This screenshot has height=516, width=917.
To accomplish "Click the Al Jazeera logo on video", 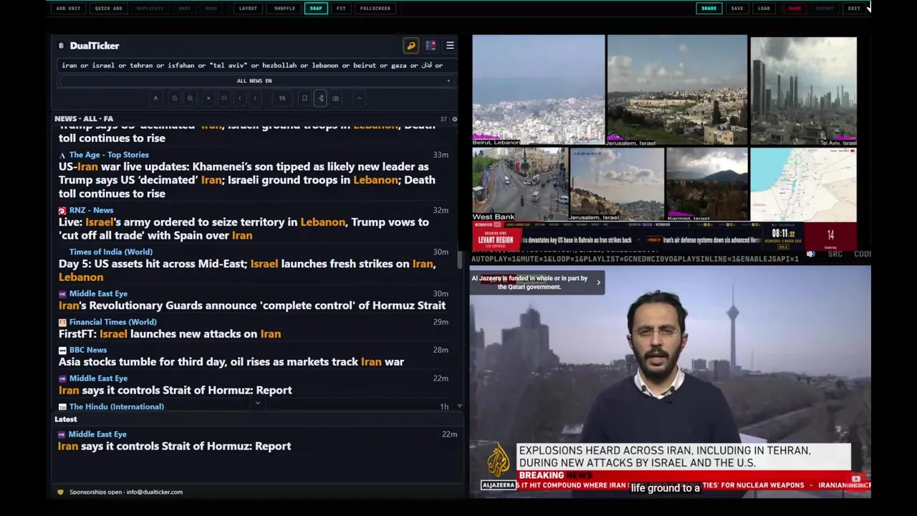I will 499,464.
